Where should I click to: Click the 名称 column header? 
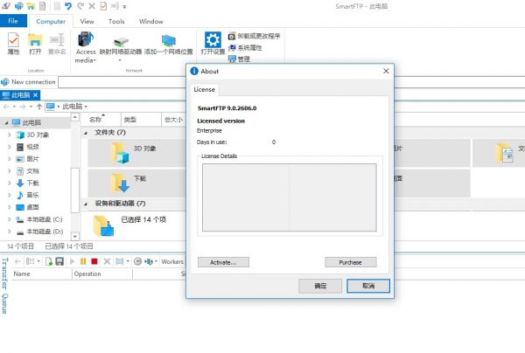point(101,120)
